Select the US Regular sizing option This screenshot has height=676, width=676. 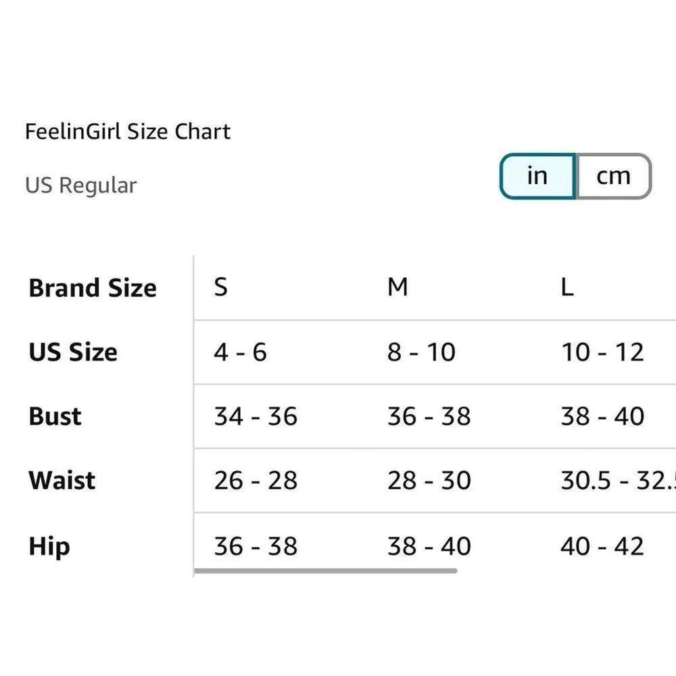point(81,185)
